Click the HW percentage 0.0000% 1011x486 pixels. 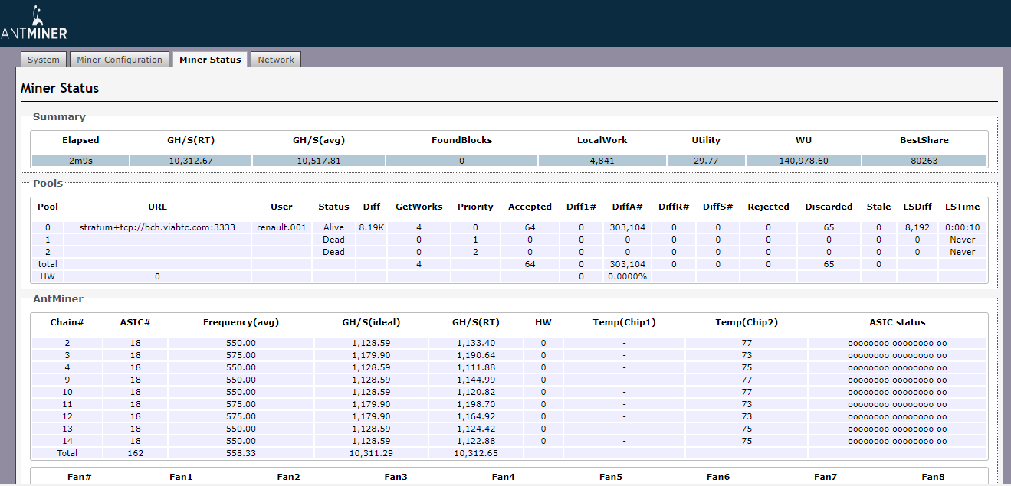click(x=627, y=276)
